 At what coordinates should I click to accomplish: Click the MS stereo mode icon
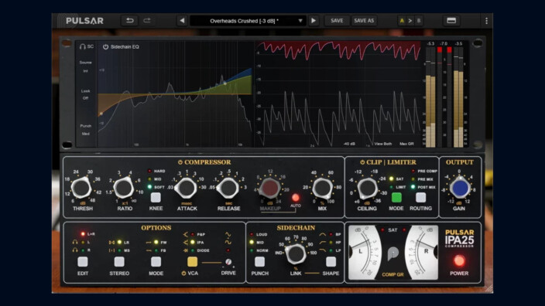(x=112, y=250)
